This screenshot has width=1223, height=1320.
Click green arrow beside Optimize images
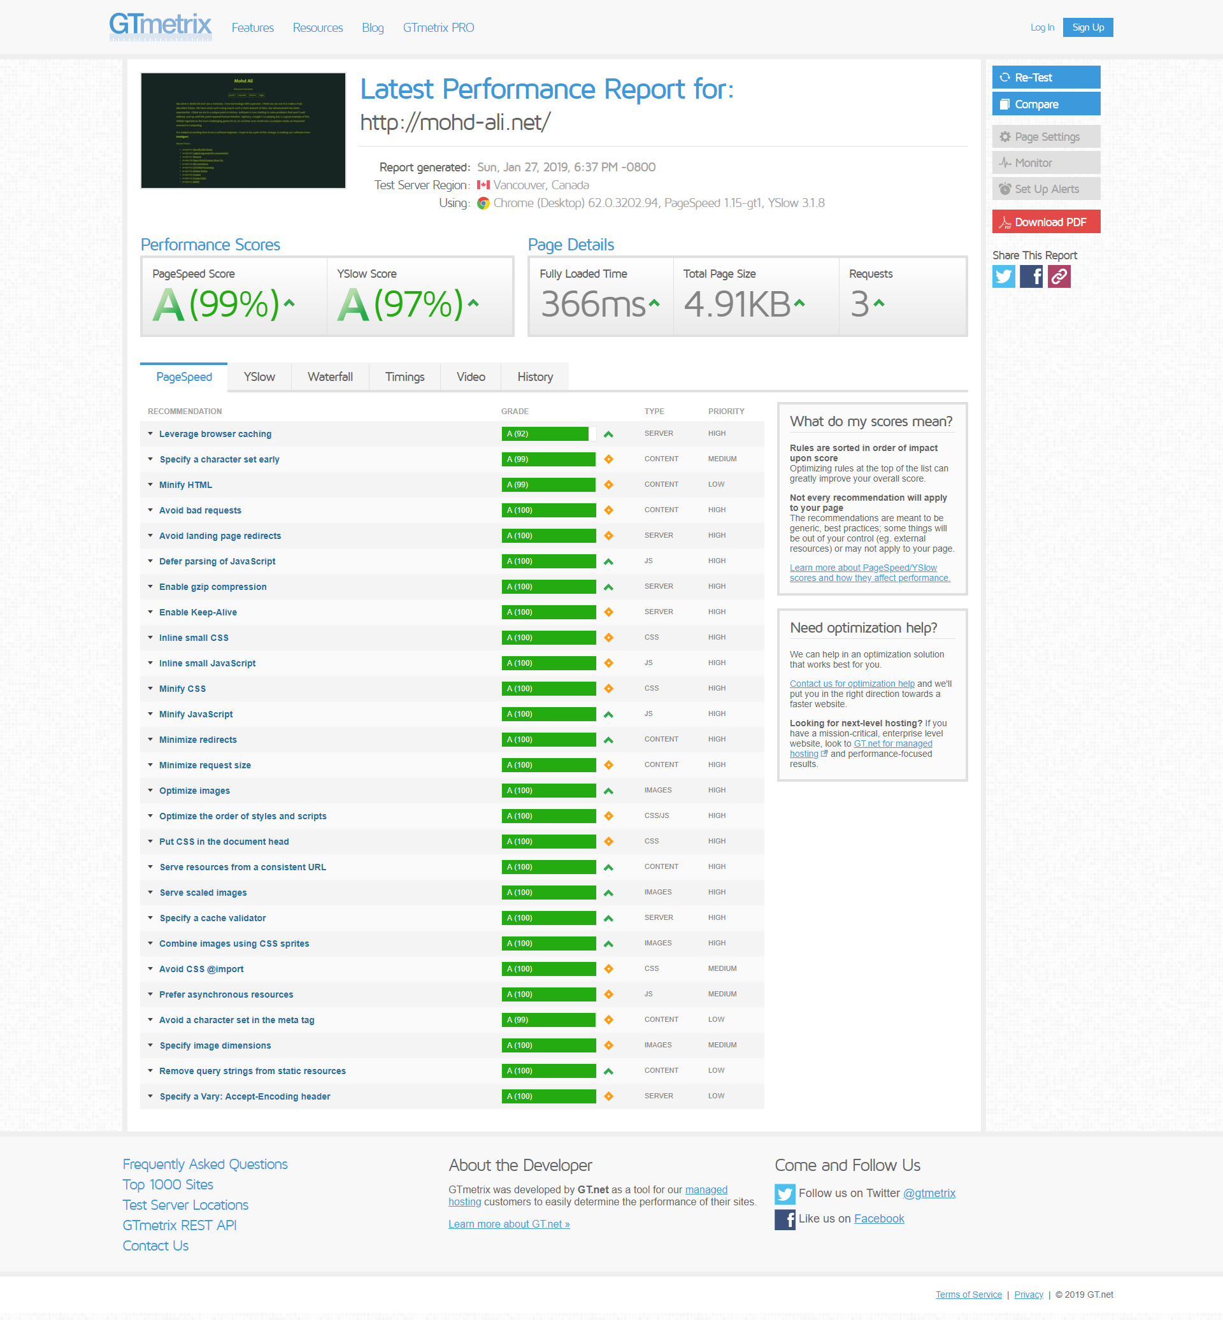[608, 791]
